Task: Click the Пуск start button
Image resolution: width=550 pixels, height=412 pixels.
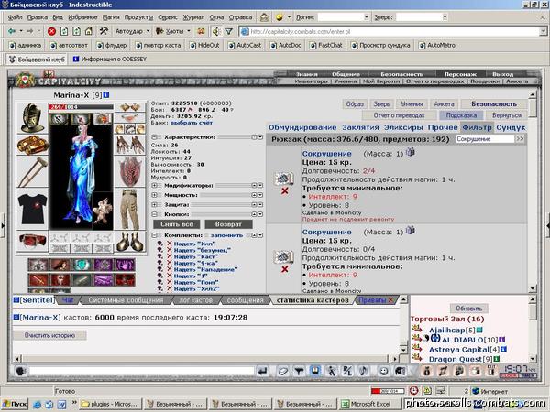Action: click(x=15, y=404)
